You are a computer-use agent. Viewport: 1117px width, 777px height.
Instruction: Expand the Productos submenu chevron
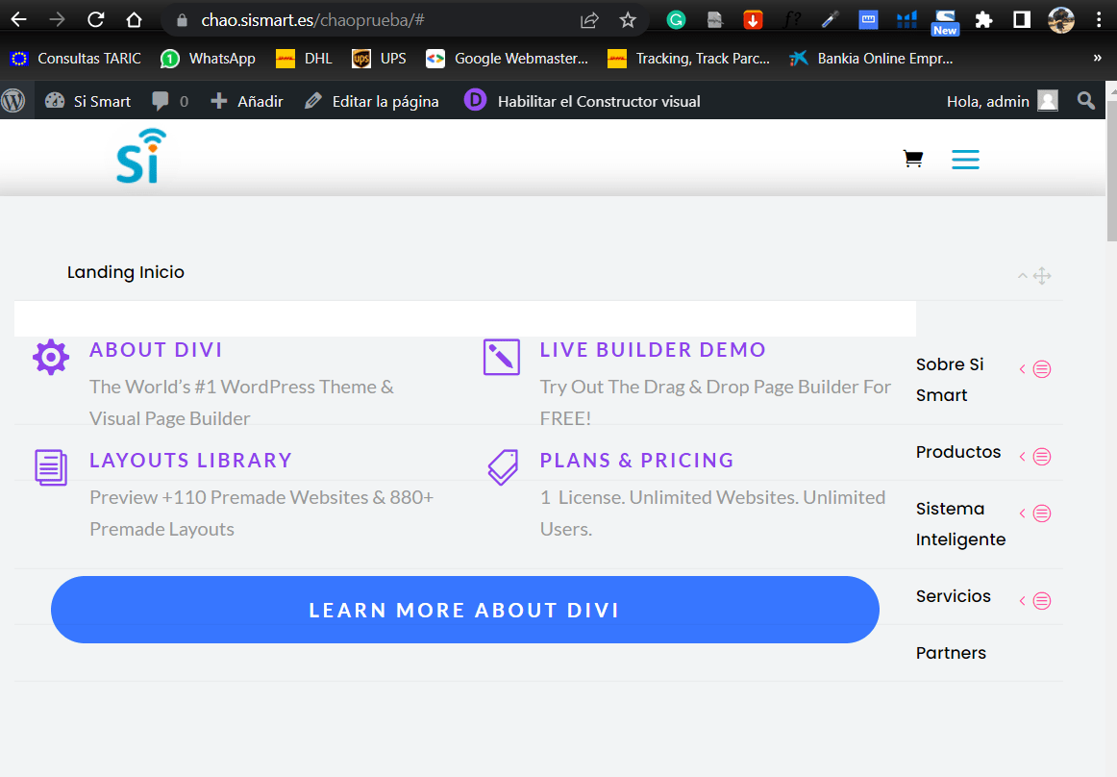pyautogui.click(x=1022, y=456)
